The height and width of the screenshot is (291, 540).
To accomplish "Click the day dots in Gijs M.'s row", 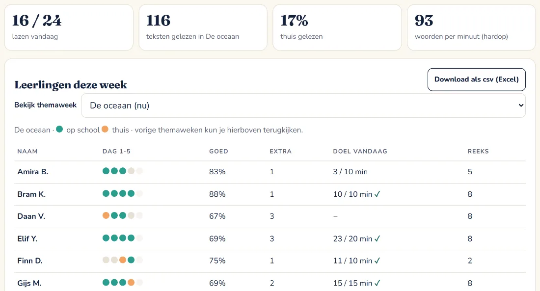I will point(123,282).
